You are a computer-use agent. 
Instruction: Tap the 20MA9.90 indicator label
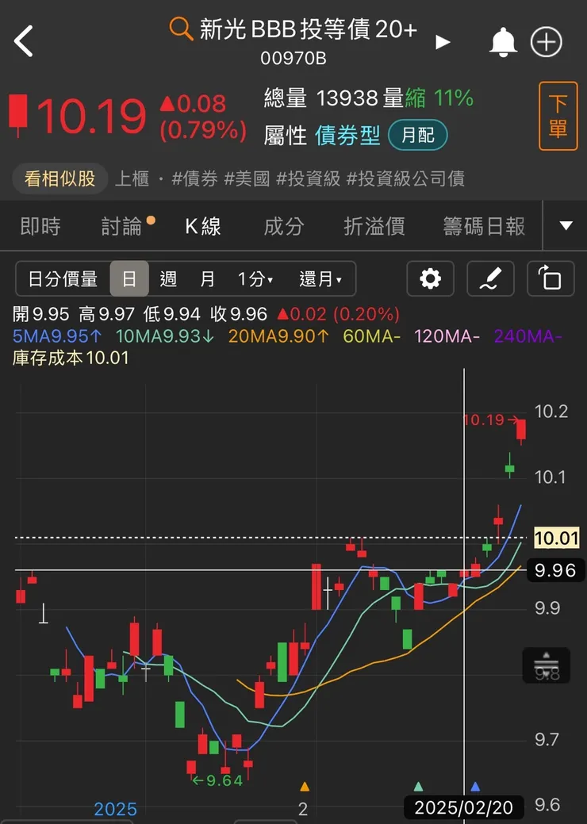click(x=278, y=335)
